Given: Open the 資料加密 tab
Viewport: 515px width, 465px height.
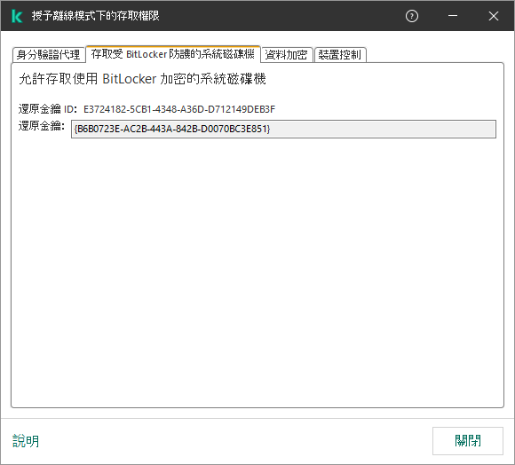Looking at the screenshot, I should 286,54.
